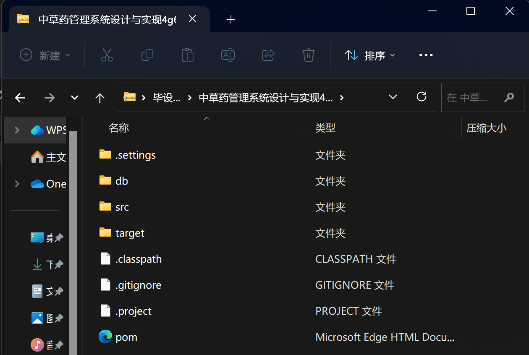The width and height of the screenshot is (529, 355).
Task: Click the 文件夹 type for src row
Action: pos(330,207)
